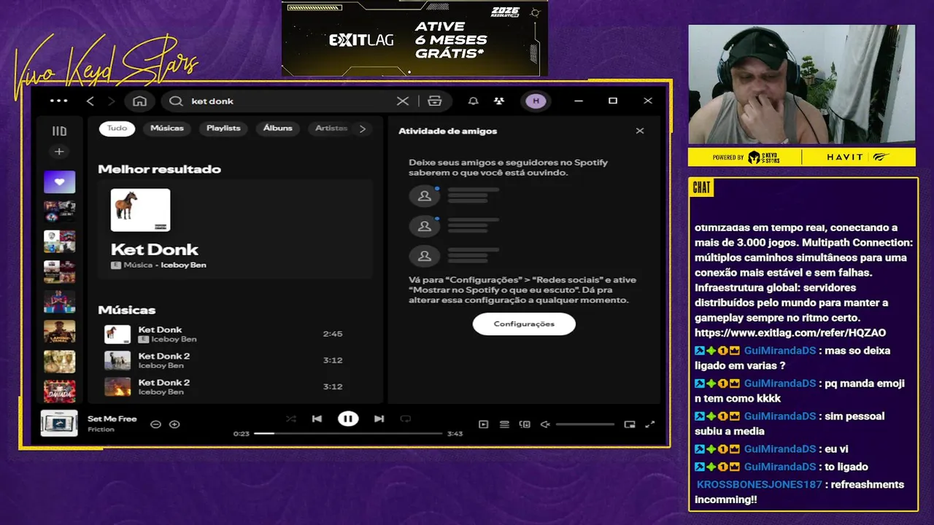
Task: Open Connect to a device
Action: [x=525, y=424]
